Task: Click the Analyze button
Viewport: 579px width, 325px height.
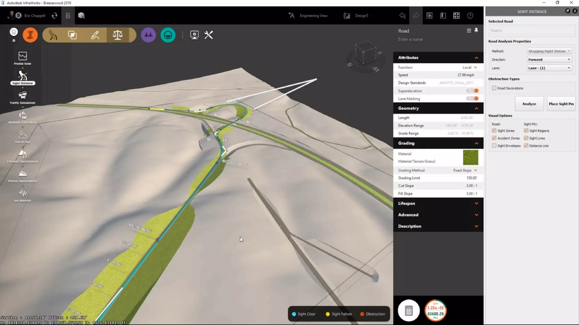Action: point(529,104)
